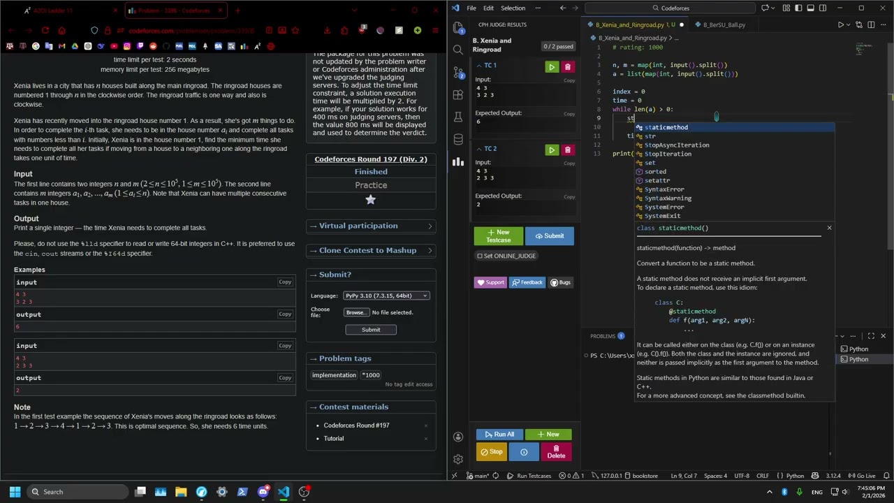894x503 pixels.
Task: Open the Edit menu in VS Code
Action: 488,8
